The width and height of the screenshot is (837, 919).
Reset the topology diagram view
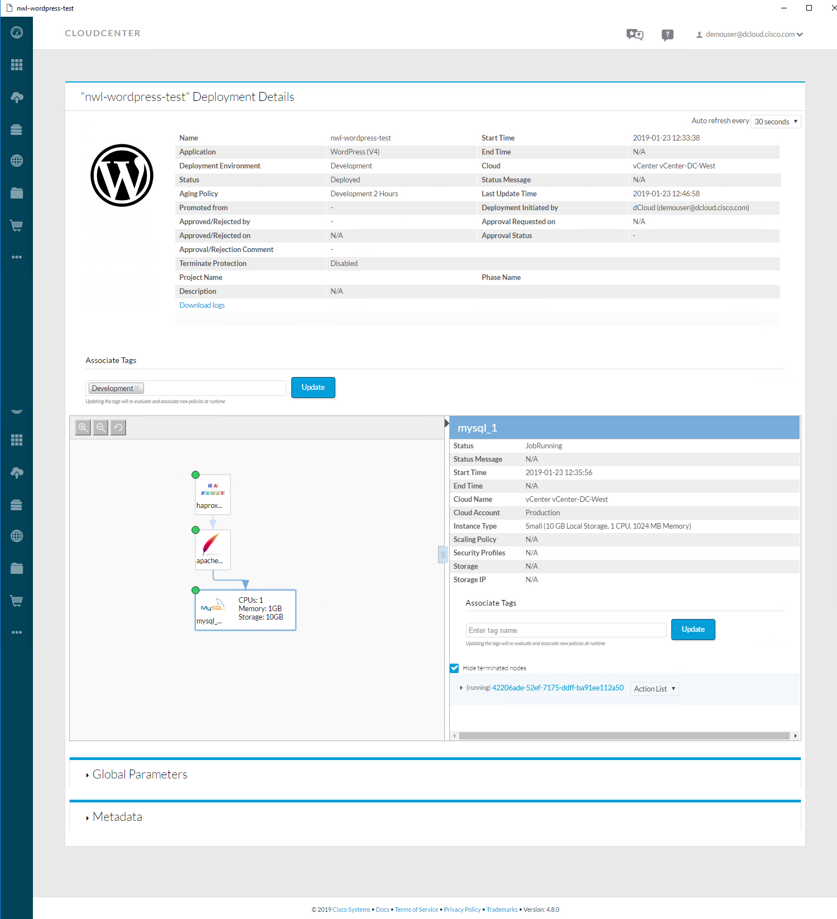point(118,428)
